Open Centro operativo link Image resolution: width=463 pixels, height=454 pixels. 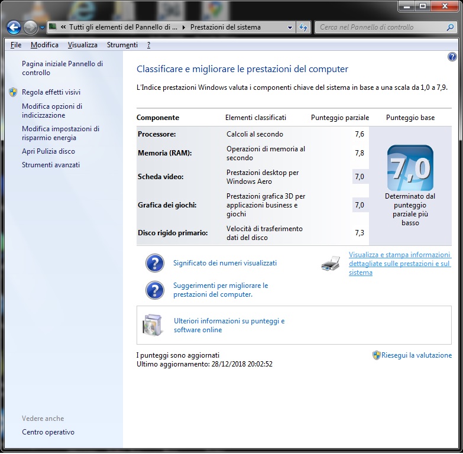pyautogui.click(x=48, y=432)
